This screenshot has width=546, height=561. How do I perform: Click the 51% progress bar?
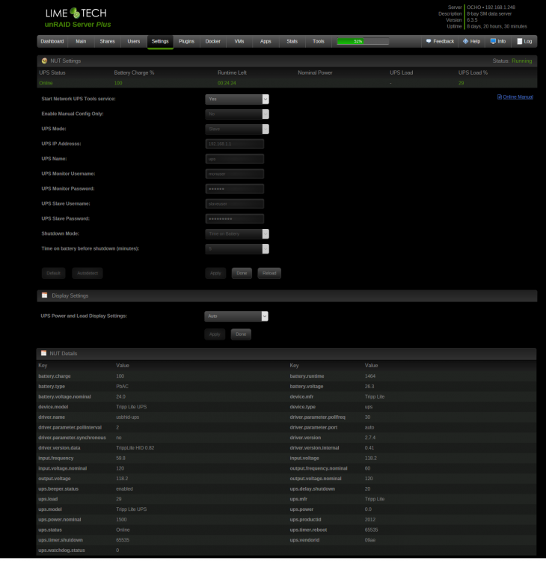pos(363,41)
